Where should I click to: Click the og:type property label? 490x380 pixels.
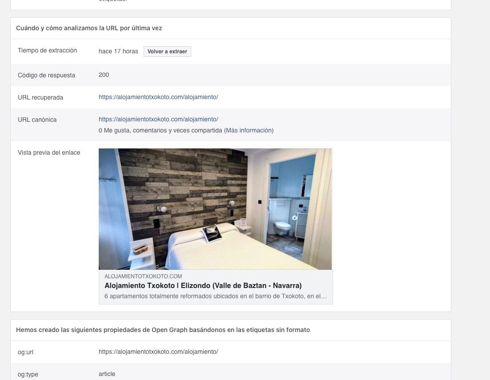point(28,374)
